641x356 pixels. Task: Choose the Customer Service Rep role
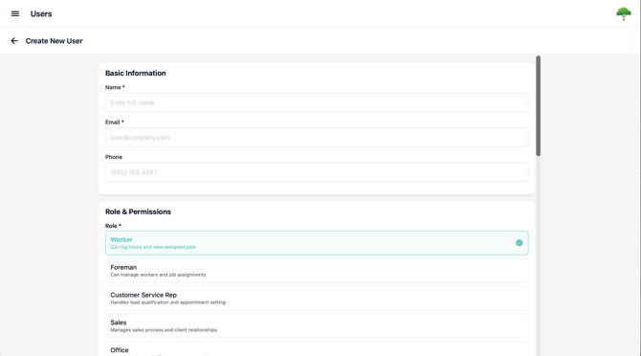[317, 298]
